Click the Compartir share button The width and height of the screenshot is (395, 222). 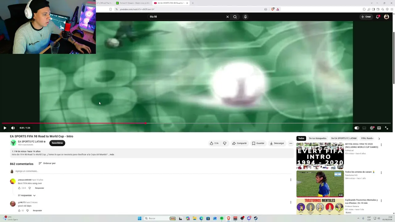pyautogui.click(x=239, y=143)
